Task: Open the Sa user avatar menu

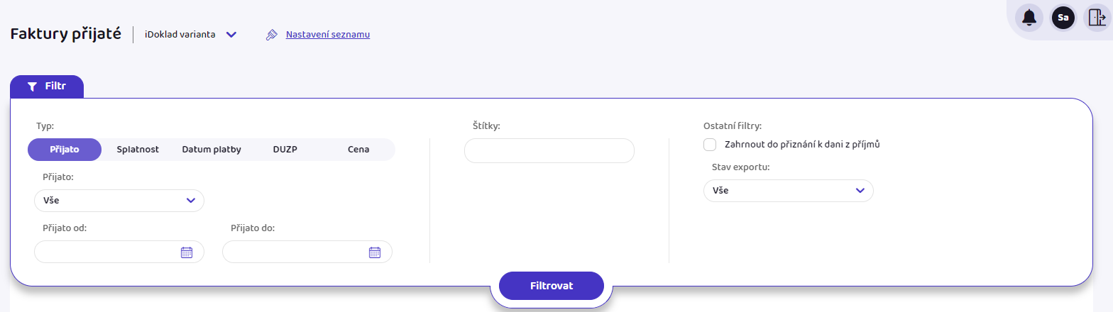Action: (1063, 18)
